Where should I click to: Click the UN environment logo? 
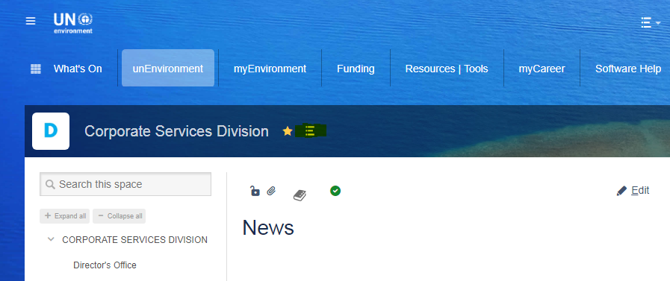click(x=73, y=23)
